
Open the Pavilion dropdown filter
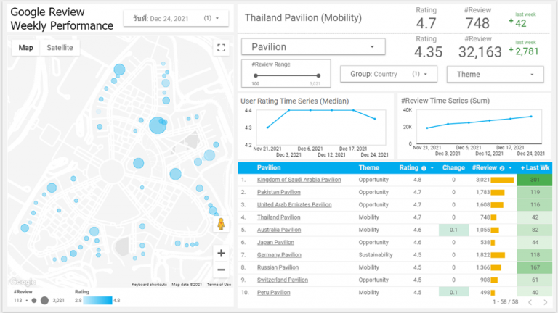click(313, 47)
